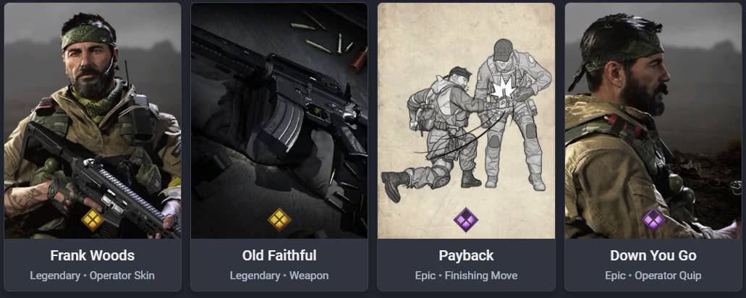
Task: Open the Old Faithful weapon image
Action: (279, 121)
